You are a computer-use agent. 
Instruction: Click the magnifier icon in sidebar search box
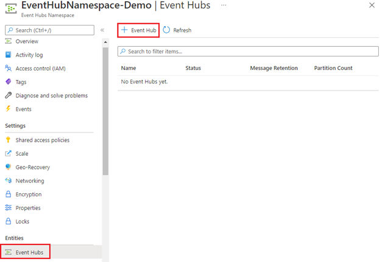click(10, 30)
